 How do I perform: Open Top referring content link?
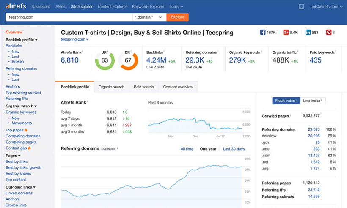pyautogui.click(x=23, y=93)
